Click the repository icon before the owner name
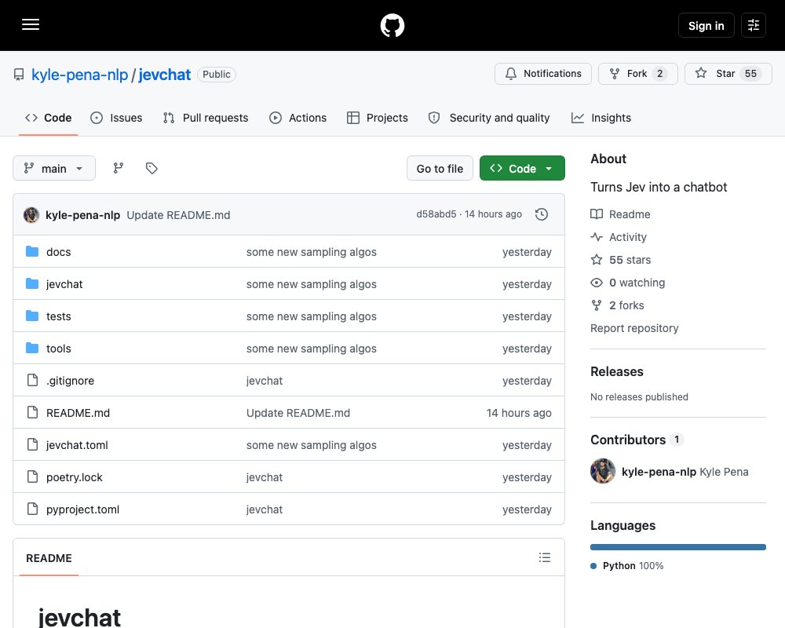This screenshot has height=628, width=785. pyautogui.click(x=19, y=75)
